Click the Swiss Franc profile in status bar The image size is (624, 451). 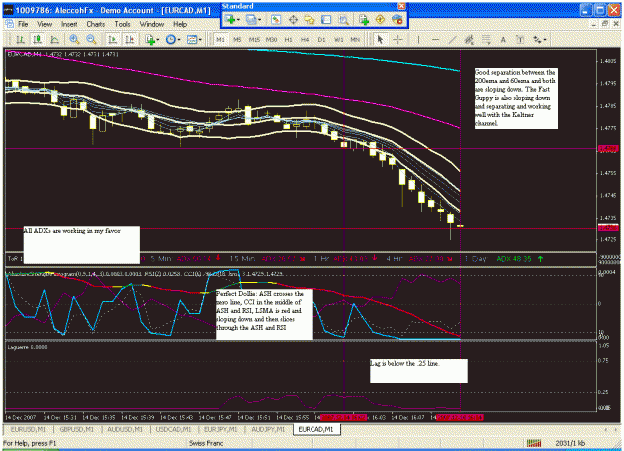pos(206,443)
